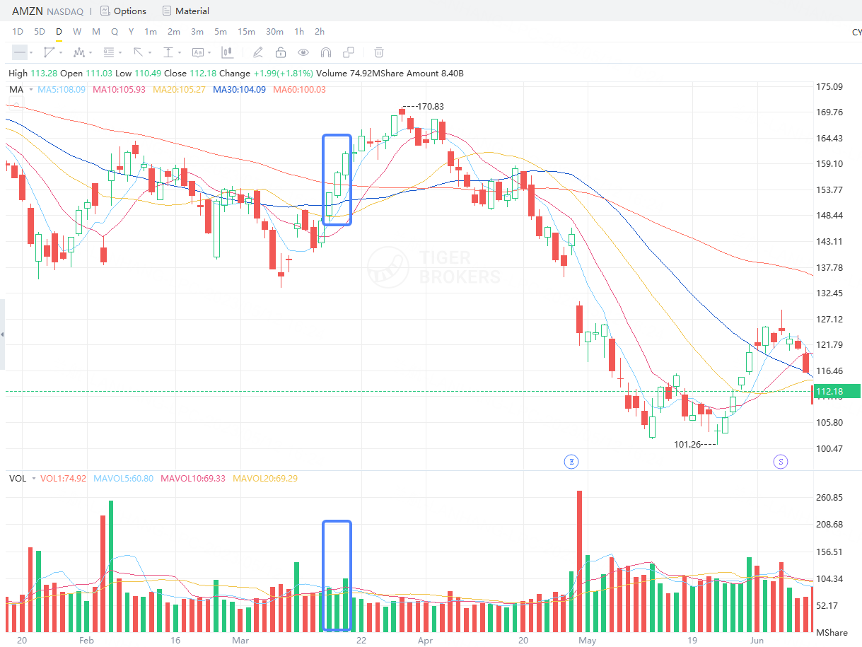Select the M monthly timeframe
Image resolution: width=862 pixels, height=647 pixels.
[96, 32]
